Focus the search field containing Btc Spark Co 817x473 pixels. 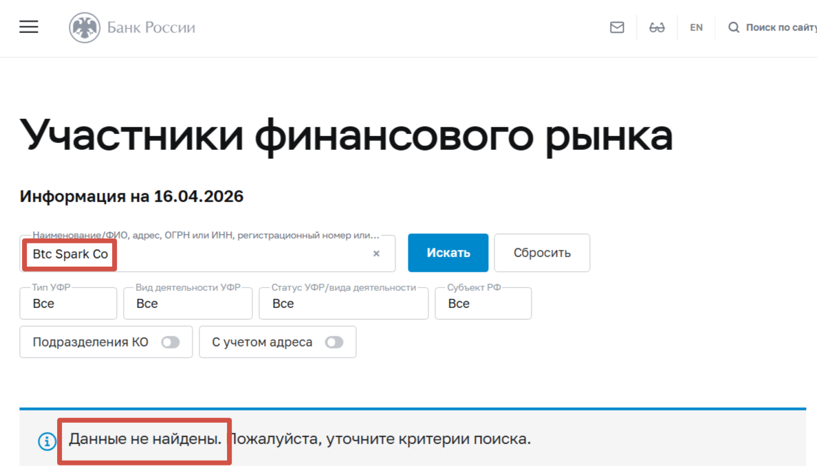206,254
